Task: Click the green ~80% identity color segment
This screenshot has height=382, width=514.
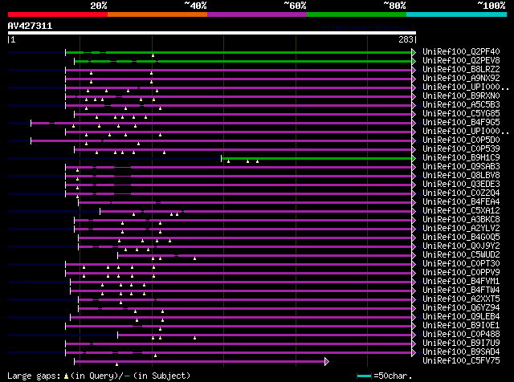Action: click(x=357, y=14)
